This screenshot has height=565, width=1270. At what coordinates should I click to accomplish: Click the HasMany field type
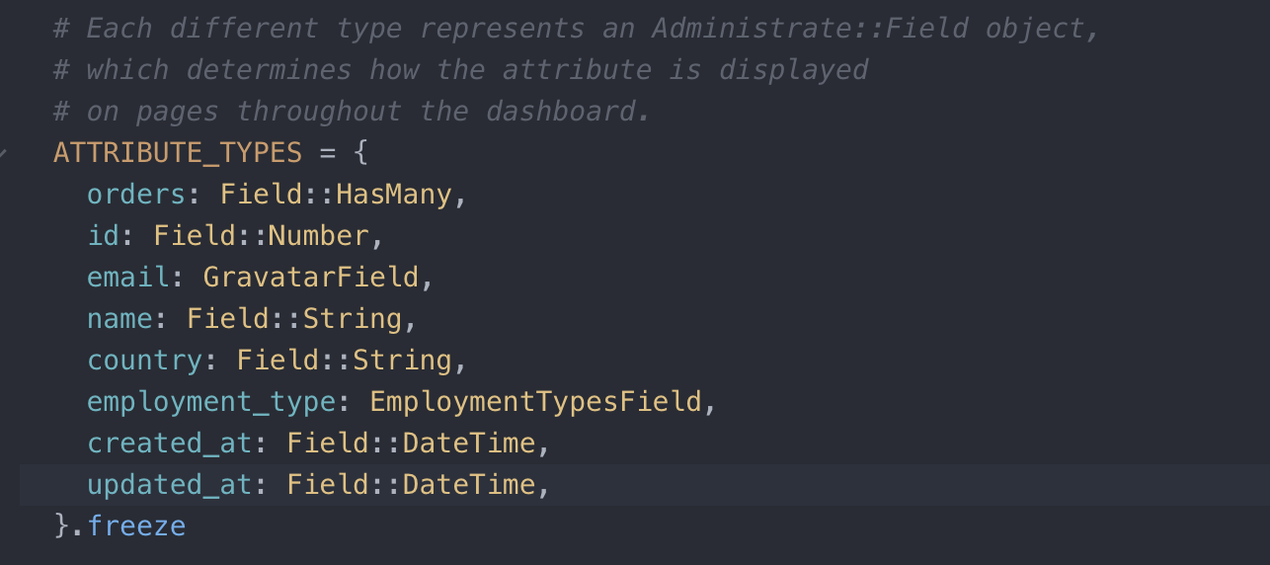point(395,195)
